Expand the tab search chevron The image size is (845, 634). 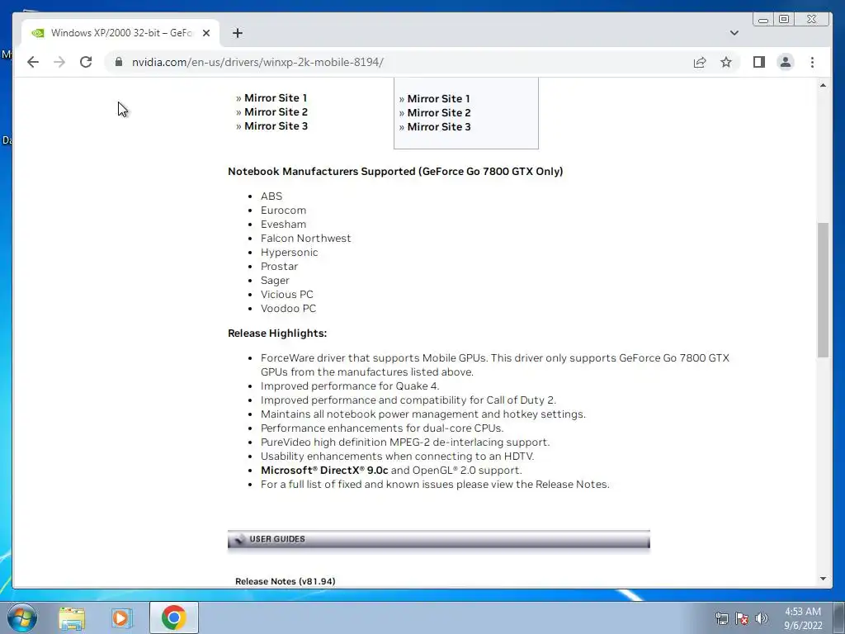[734, 33]
